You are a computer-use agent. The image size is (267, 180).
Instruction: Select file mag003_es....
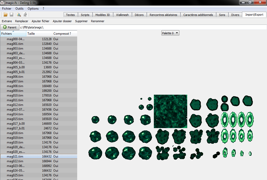[39, 58]
